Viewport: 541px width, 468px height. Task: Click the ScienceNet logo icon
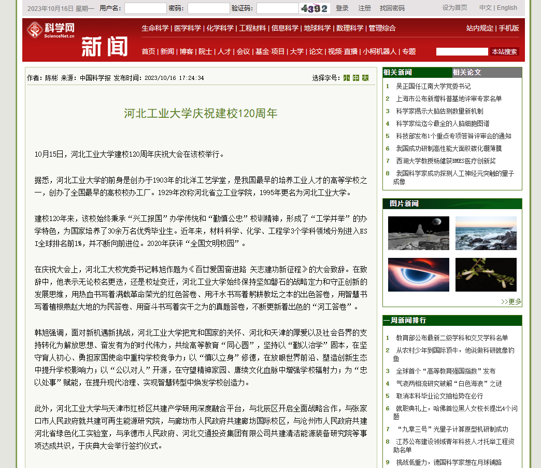click(35, 30)
